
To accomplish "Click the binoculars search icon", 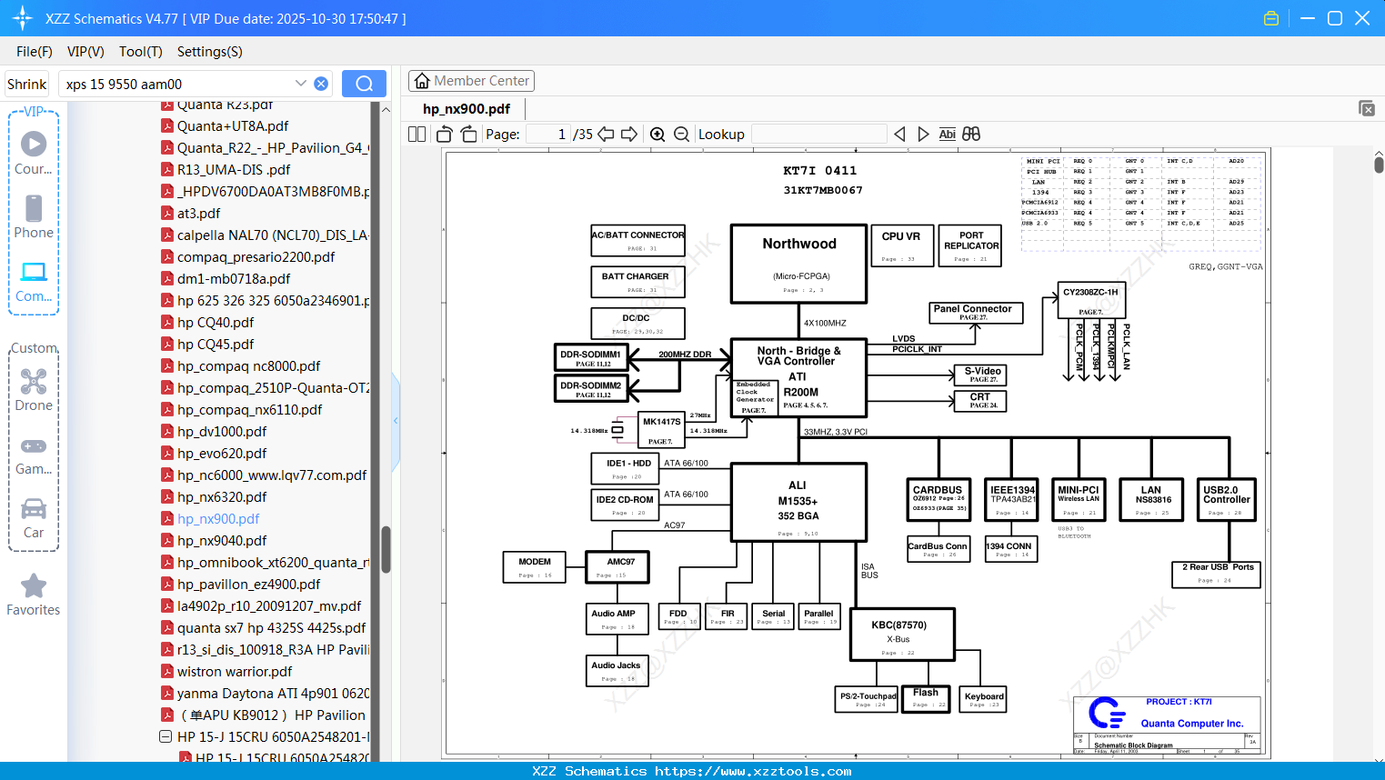I will 971,134.
